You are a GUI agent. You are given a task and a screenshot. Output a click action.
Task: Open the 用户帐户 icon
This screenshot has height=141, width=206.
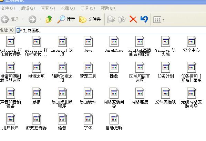point(11,119)
